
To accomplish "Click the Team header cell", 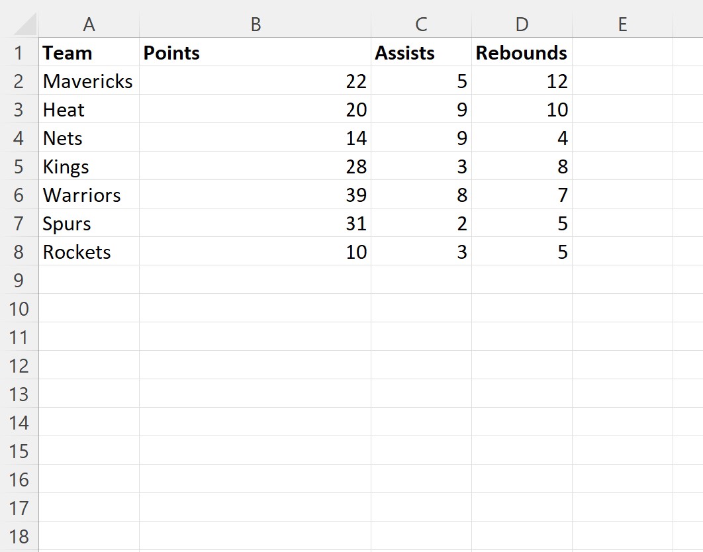I will [x=89, y=52].
